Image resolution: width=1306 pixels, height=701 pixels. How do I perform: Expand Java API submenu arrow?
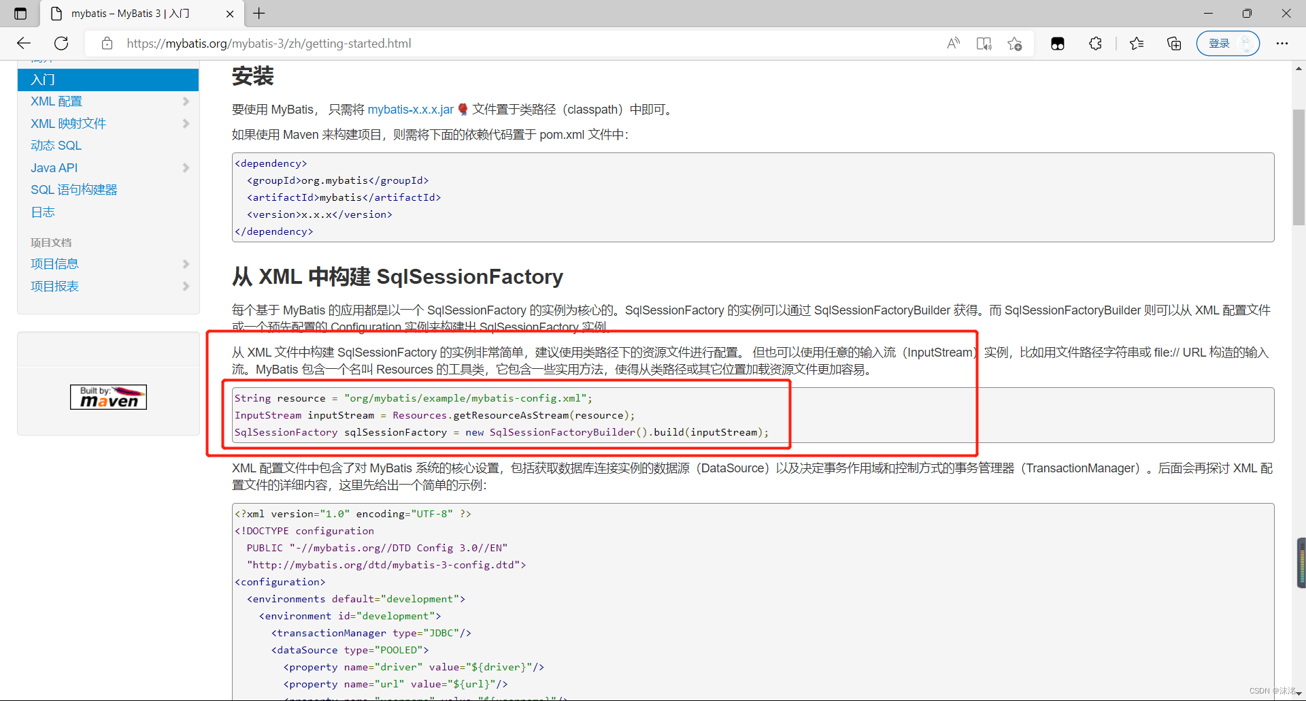click(x=186, y=168)
